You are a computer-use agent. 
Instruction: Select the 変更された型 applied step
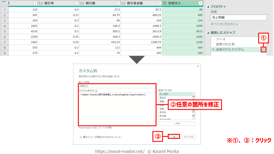coord(225,44)
